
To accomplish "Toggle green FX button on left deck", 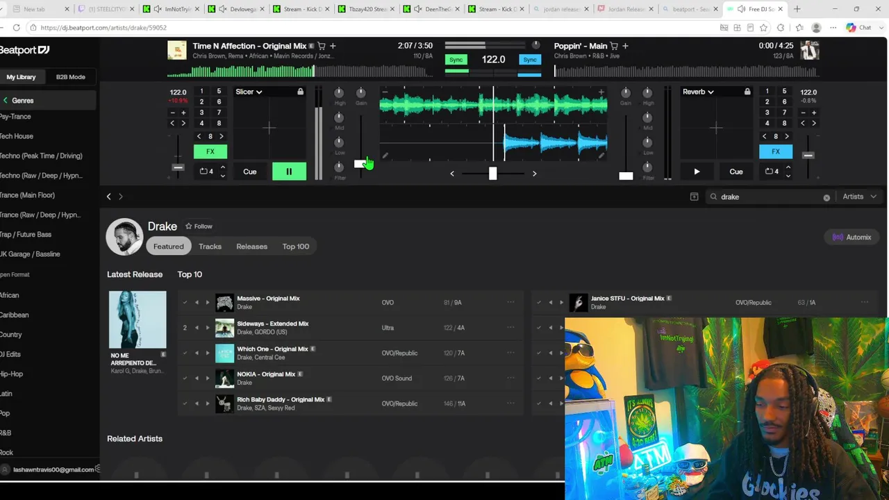I will [210, 151].
